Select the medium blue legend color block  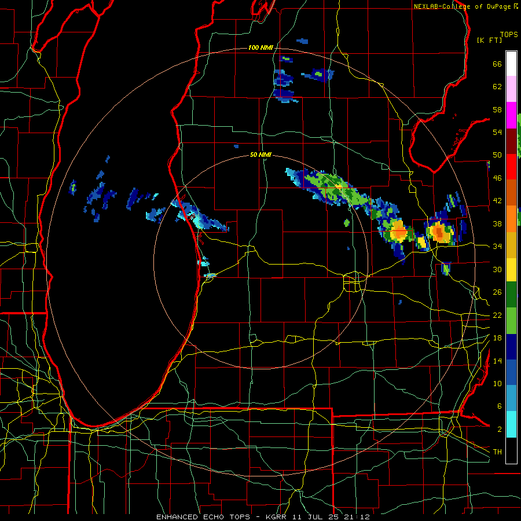tap(511, 372)
